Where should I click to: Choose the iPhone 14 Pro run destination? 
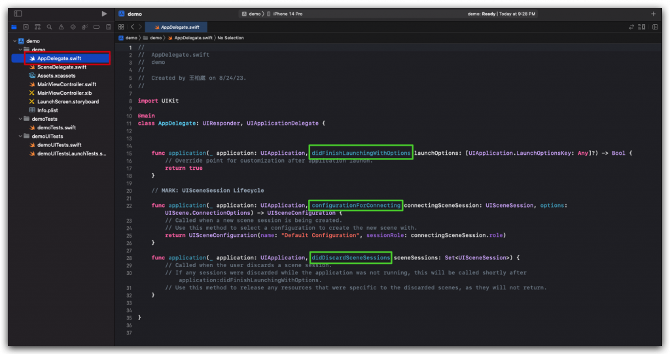(285, 14)
